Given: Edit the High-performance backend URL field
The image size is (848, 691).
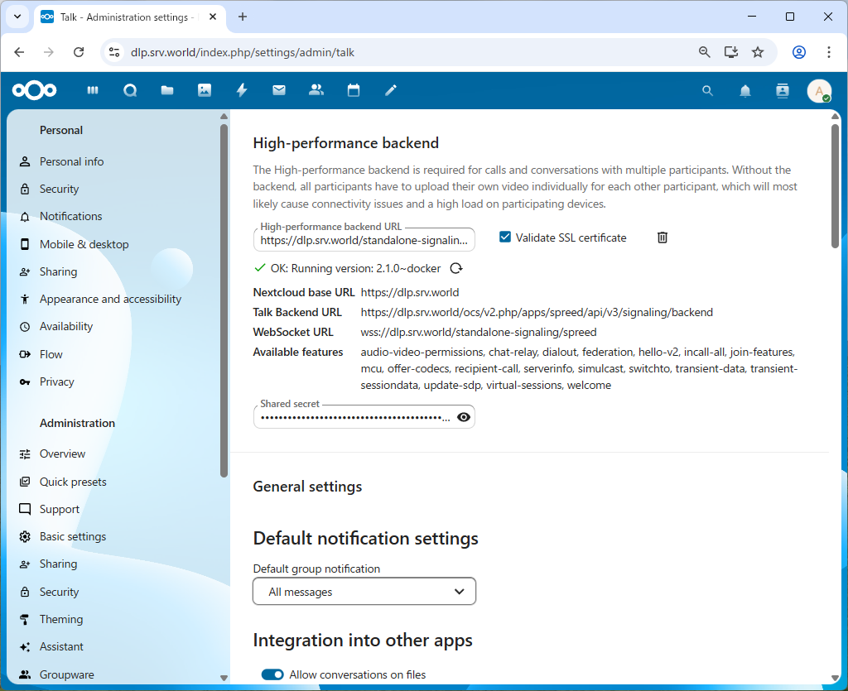Looking at the screenshot, I should tap(364, 240).
